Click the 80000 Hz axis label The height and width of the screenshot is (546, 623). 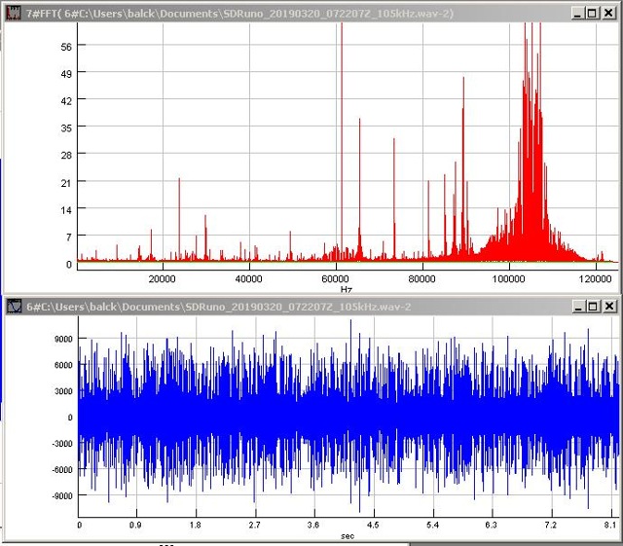(421, 279)
